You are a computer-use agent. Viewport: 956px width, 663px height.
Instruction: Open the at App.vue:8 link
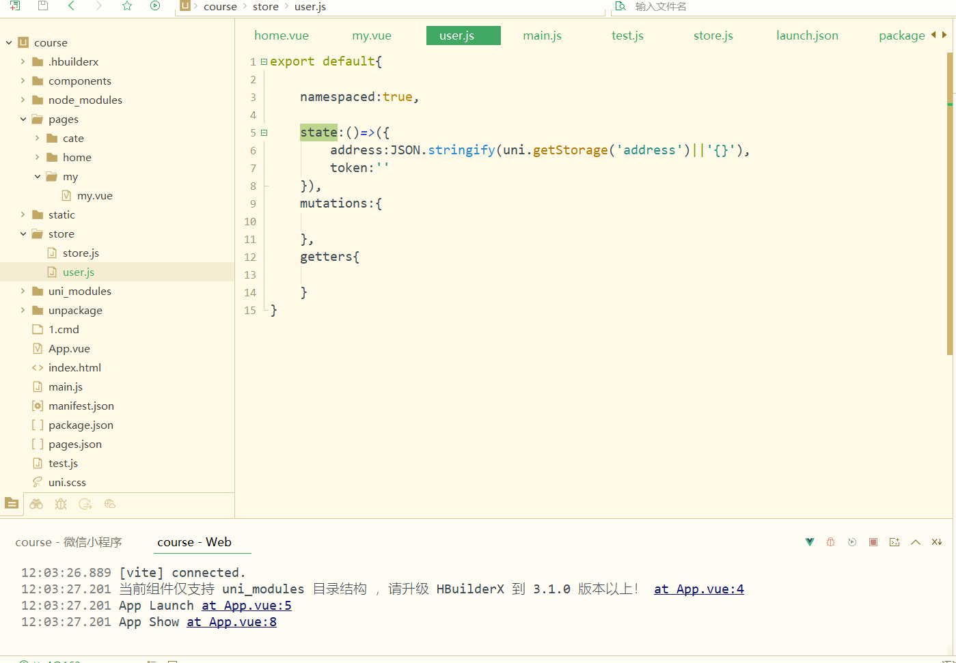click(x=232, y=622)
